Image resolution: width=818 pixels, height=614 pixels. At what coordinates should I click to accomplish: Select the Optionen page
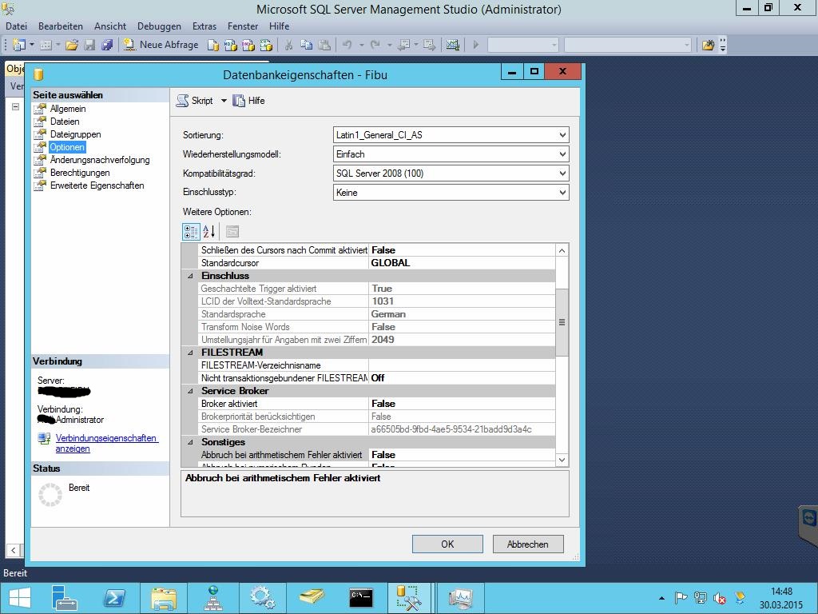67,147
